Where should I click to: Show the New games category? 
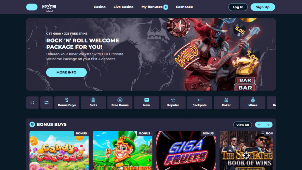[x=146, y=102]
